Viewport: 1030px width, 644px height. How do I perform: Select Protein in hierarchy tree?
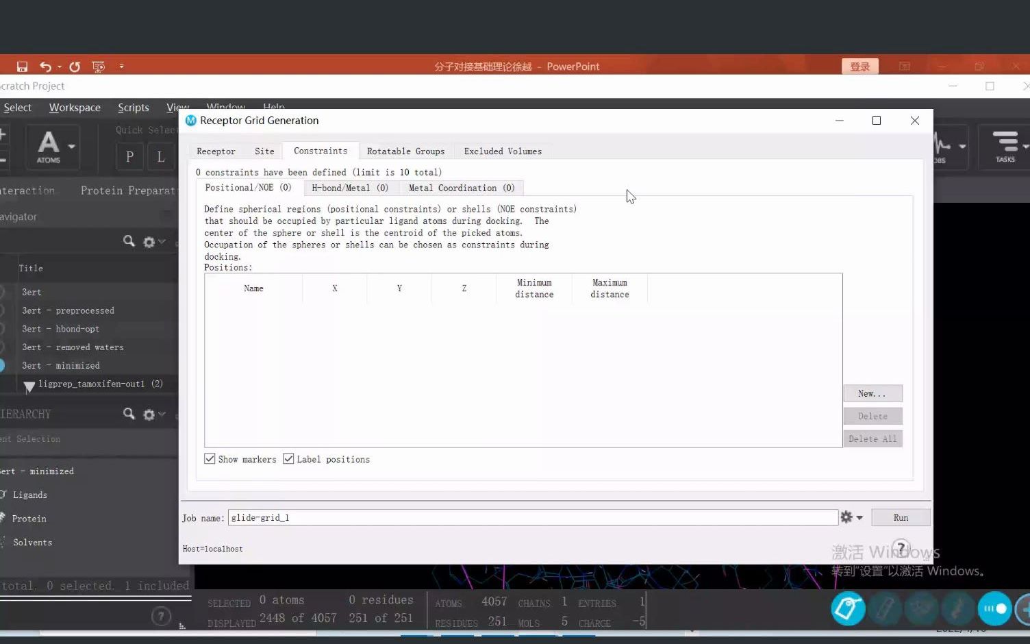coord(29,519)
